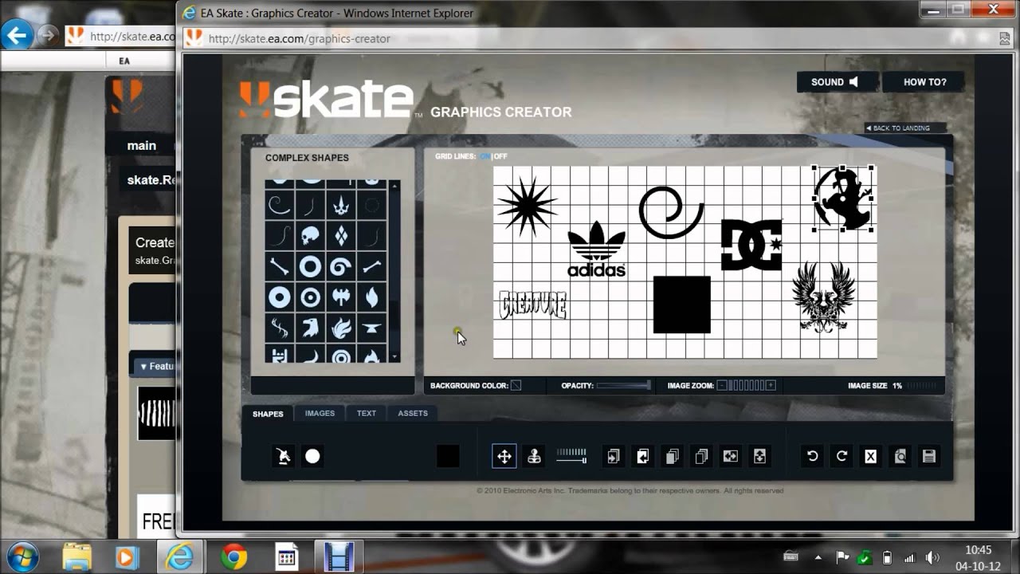The width and height of the screenshot is (1020, 574).
Task: Flip the selection horizontally
Action: 730,456
